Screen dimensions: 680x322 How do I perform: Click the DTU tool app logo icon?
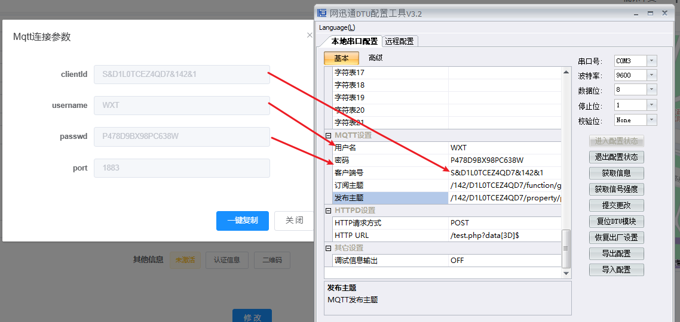point(322,13)
